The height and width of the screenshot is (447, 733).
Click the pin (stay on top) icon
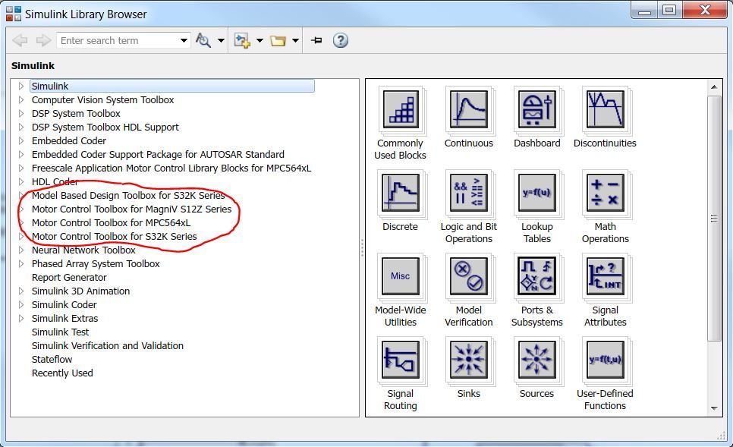(316, 41)
